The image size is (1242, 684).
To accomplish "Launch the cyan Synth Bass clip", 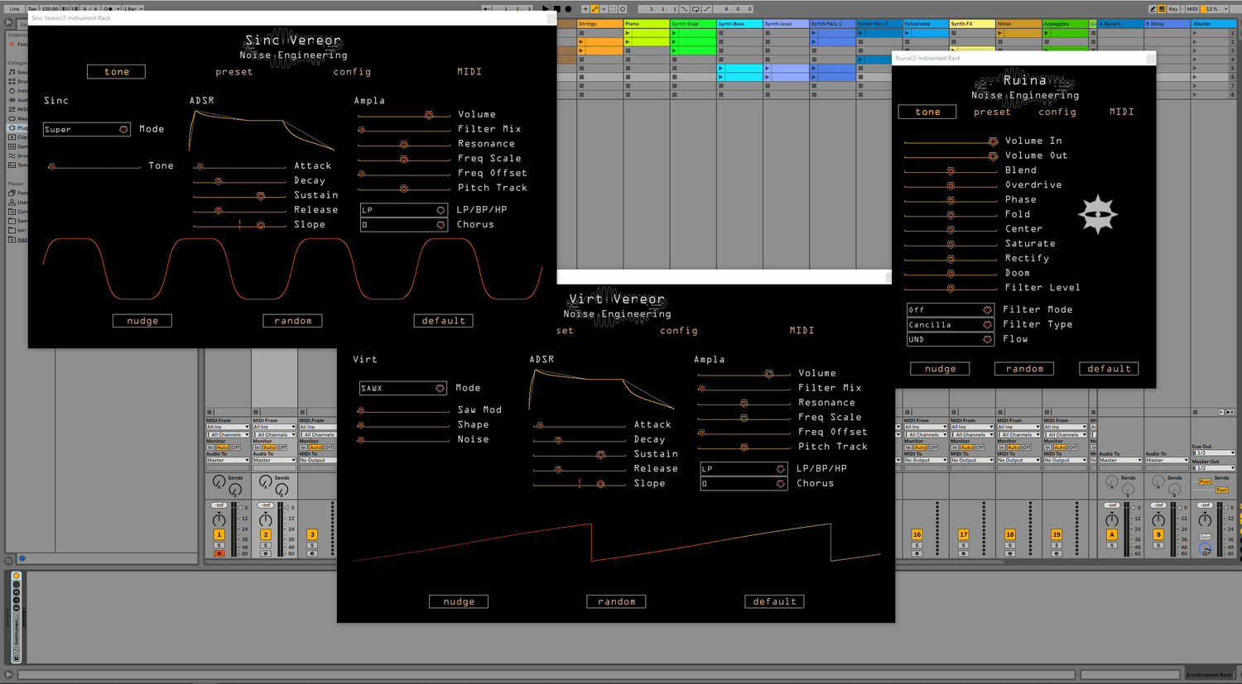I will pos(721,68).
